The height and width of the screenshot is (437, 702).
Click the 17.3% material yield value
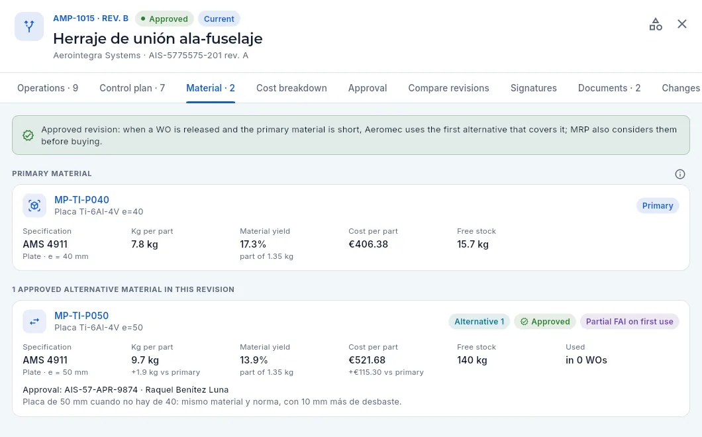253,244
